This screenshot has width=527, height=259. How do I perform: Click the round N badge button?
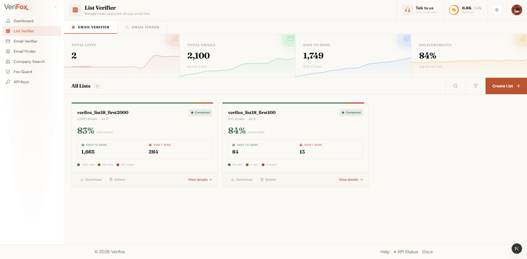[x=517, y=249]
